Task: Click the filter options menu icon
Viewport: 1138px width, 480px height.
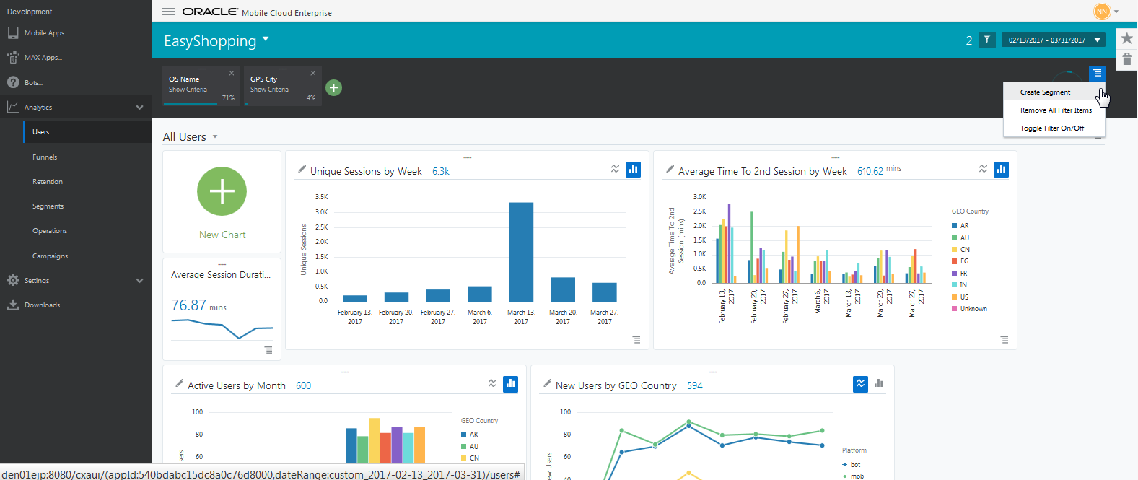Action: click(x=1097, y=73)
